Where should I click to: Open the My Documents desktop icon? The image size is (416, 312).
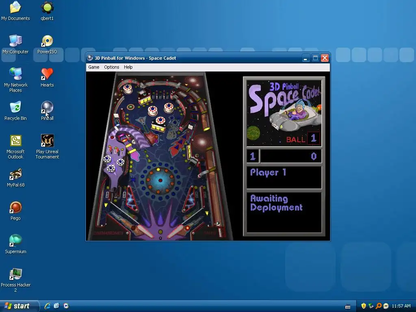(x=15, y=11)
